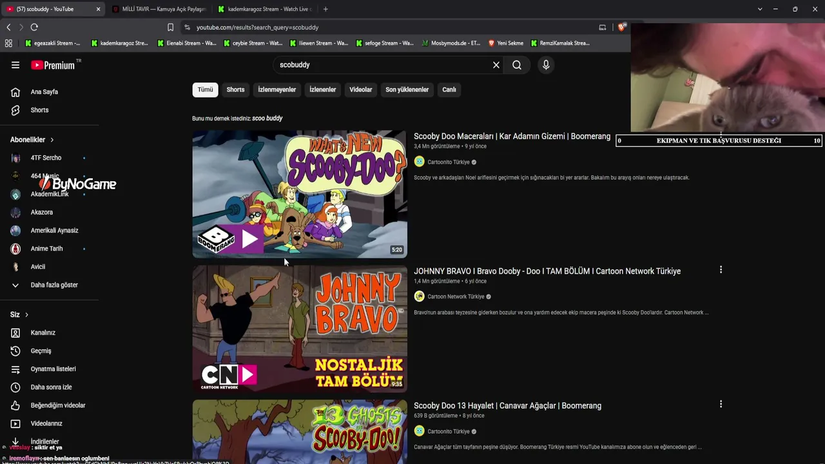Visit Cartoonito Türkiye channel under Kar Adamın Gizemi

tap(449, 162)
